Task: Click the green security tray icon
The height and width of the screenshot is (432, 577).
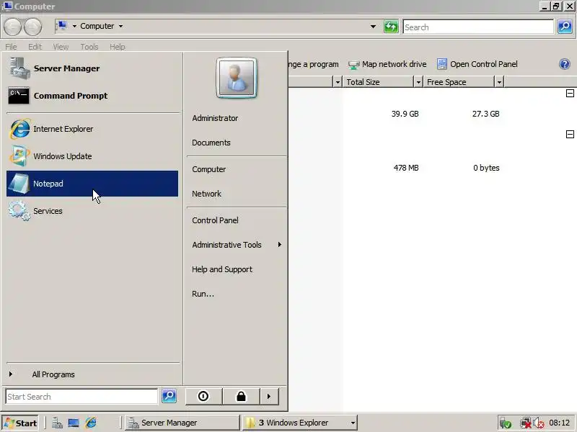Action: 506,423
